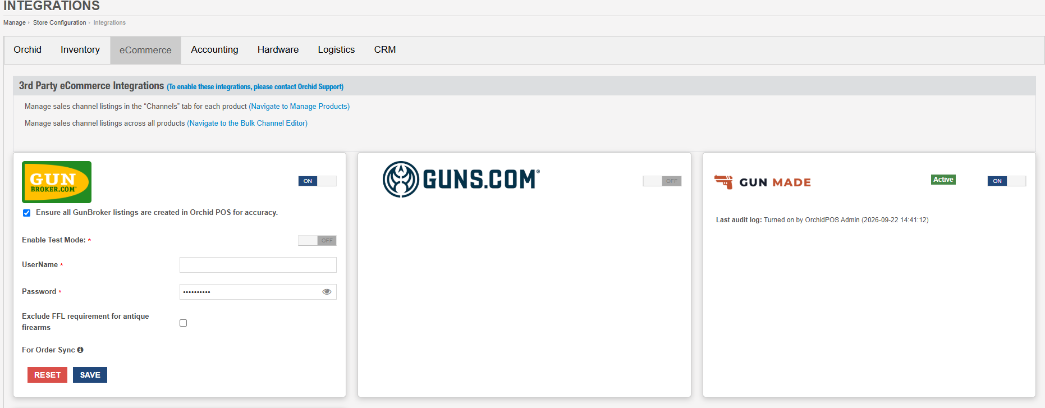Open the Bulk Channel Editor link
Screen dimensions: 1045x408
point(247,123)
